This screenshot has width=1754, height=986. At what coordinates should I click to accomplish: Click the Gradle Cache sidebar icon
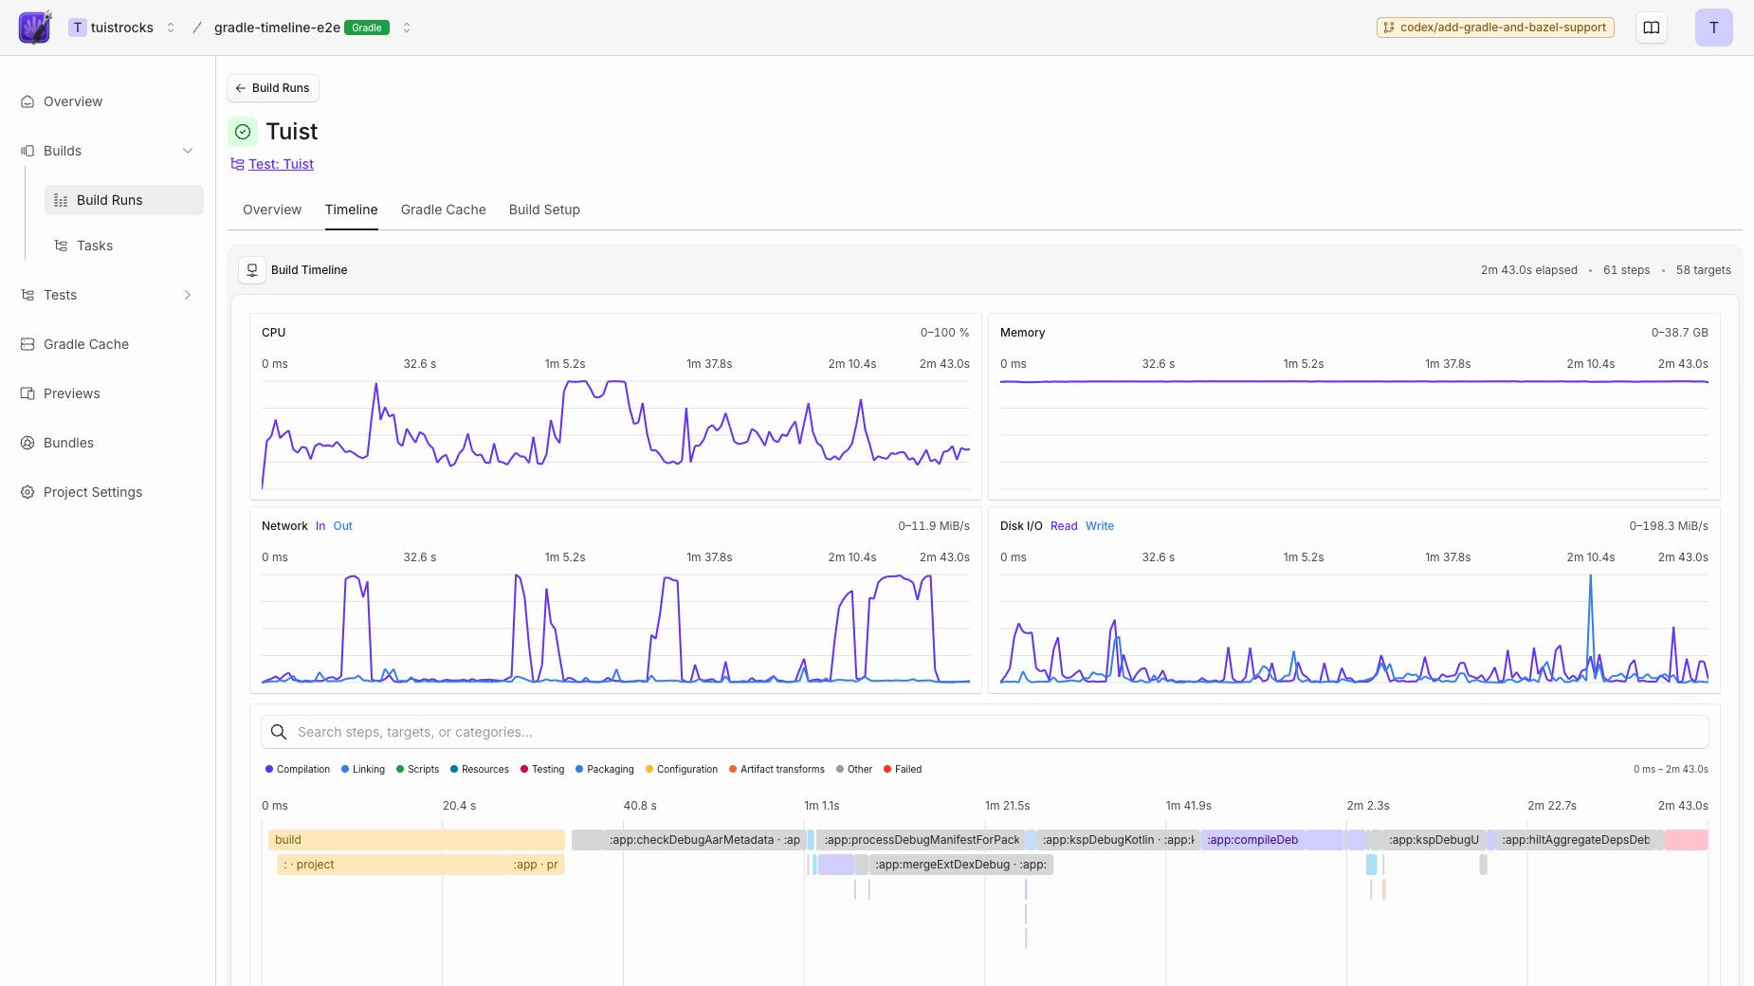(x=27, y=344)
